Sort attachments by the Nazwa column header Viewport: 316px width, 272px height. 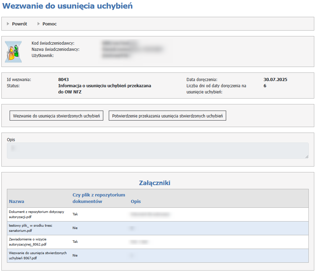[17, 201]
